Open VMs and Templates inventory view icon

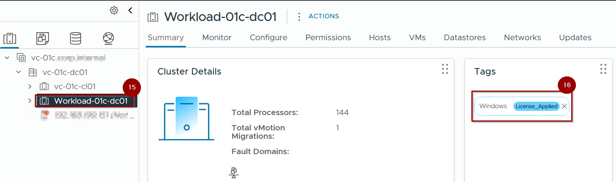[x=42, y=38]
